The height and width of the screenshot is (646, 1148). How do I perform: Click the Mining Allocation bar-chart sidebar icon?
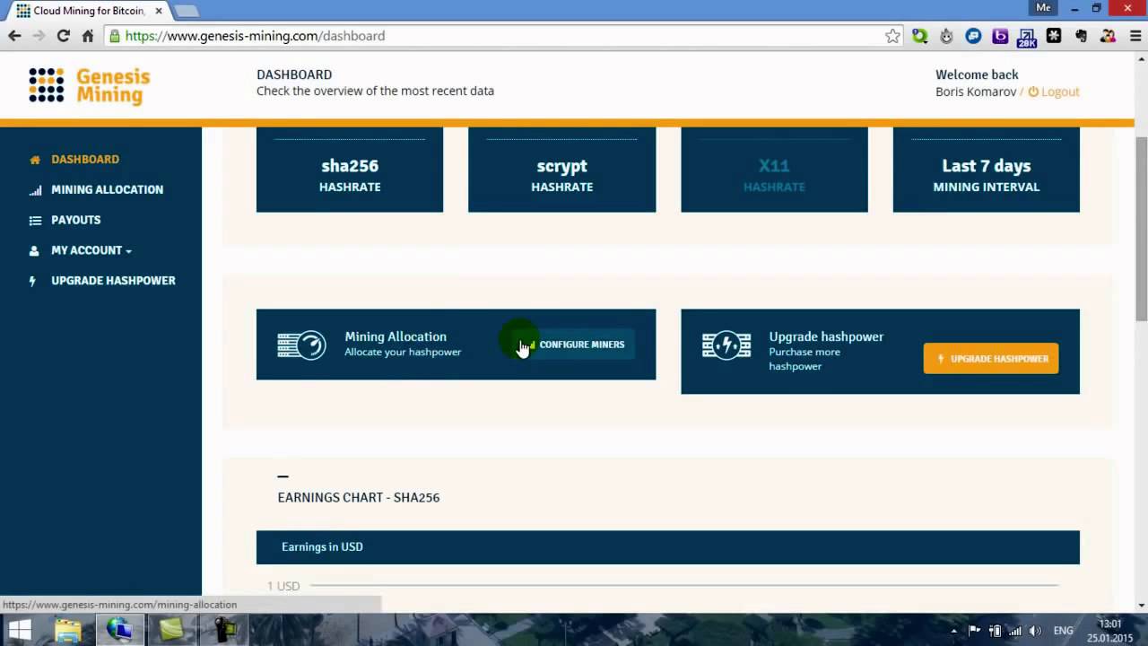click(x=35, y=190)
